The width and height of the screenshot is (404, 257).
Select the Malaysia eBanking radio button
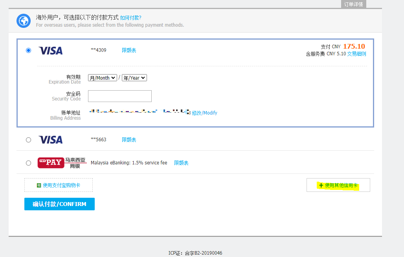point(28,163)
